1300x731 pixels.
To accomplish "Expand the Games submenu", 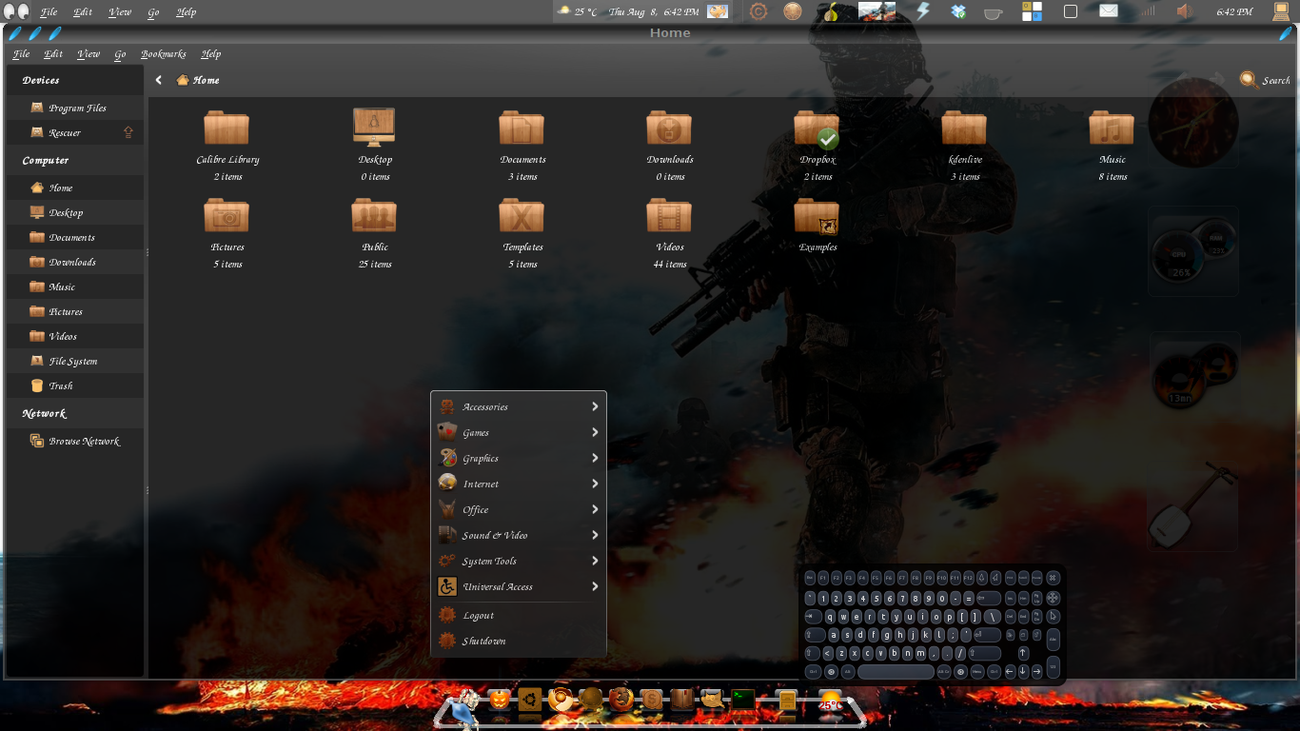I will (519, 432).
